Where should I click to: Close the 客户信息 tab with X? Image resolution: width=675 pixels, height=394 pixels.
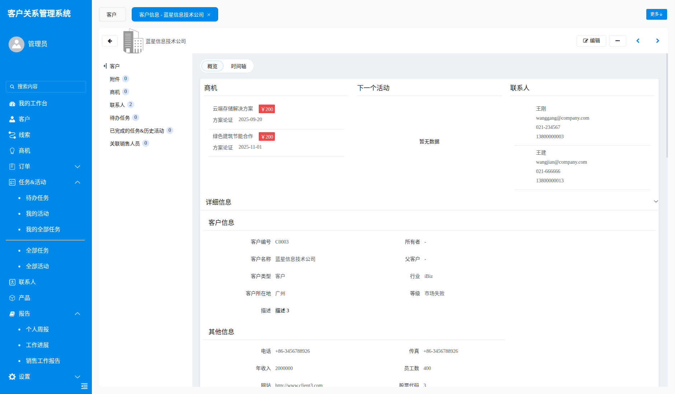point(209,15)
